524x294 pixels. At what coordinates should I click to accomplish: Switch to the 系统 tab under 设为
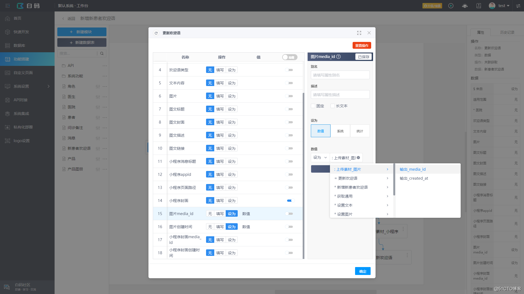pyautogui.click(x=340, y=131)
